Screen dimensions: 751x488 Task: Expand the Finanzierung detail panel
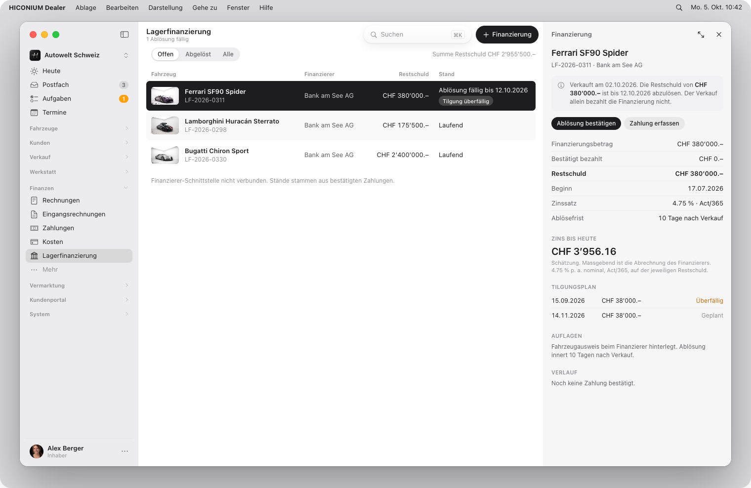click(701, 35)
